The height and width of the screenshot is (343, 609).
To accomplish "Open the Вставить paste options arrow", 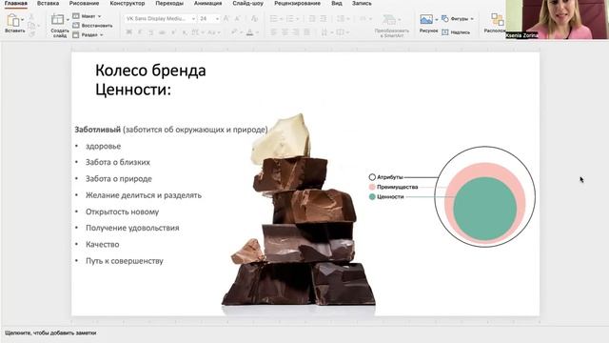I will click(23, 19).
